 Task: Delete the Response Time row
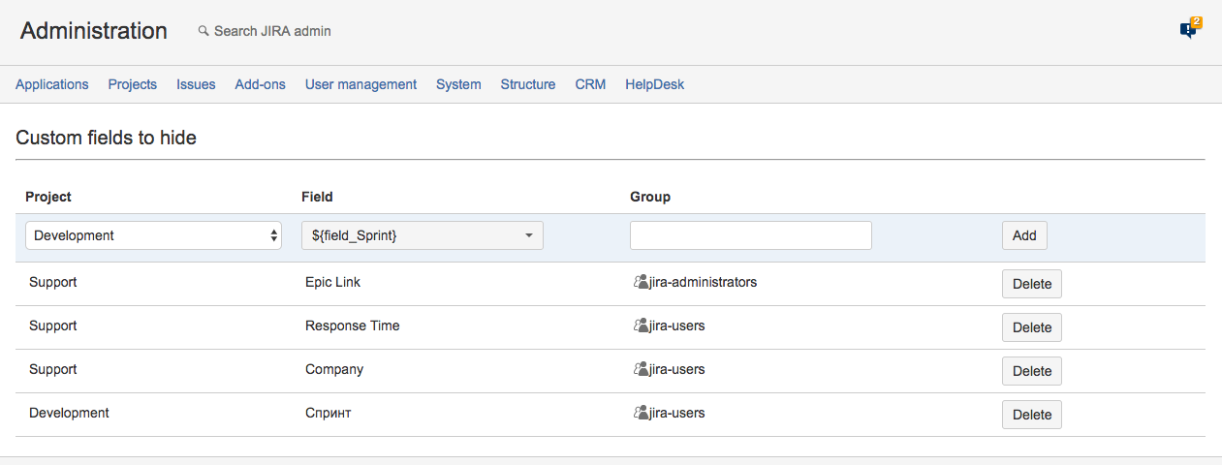(1031, 327)
